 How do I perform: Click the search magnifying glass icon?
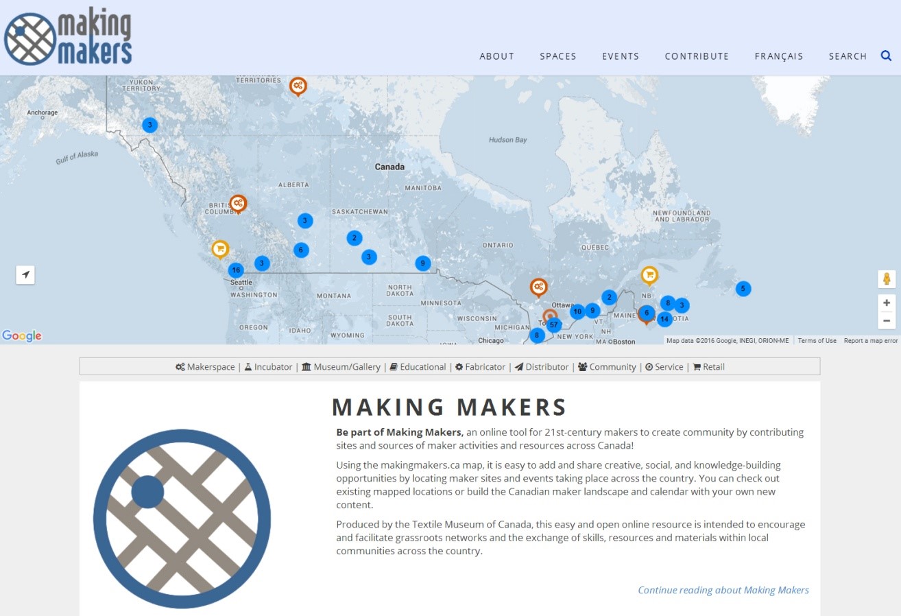[x=886, y=56]
